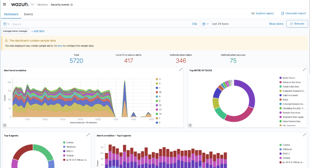310x168 pixels.
Task: Toggle level 7 series in alert legend
Action: coord(158,88)
